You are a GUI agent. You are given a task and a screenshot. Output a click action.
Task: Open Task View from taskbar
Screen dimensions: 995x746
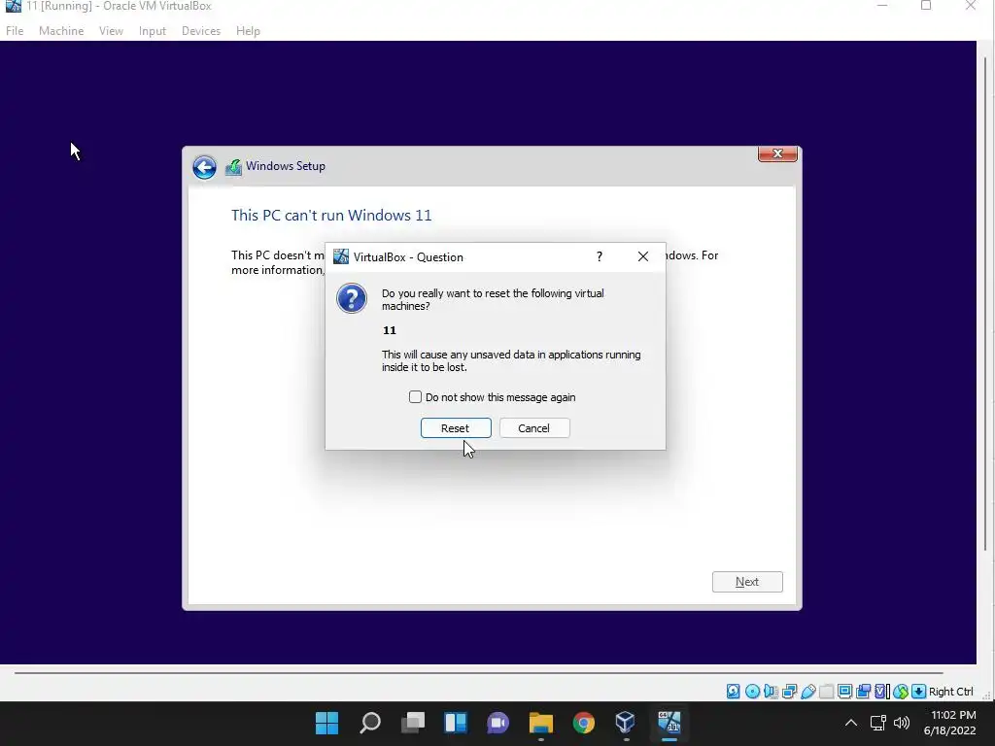pyautogui.click(x=412, y=723)
